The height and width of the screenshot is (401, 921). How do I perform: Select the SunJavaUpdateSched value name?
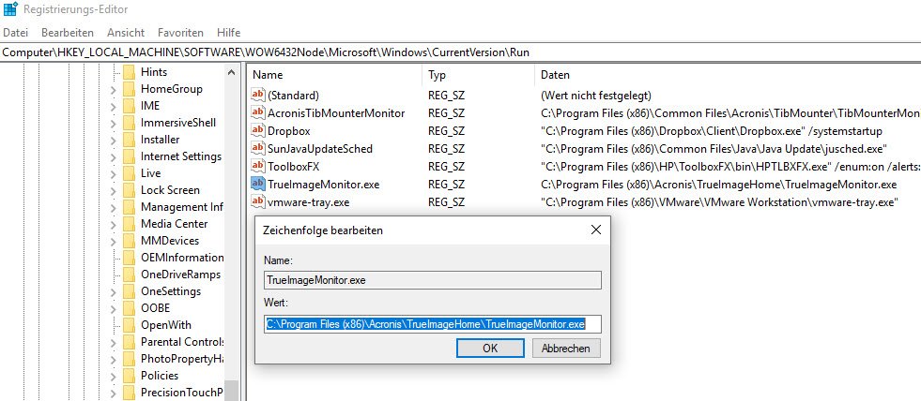[x=319, y=148]
